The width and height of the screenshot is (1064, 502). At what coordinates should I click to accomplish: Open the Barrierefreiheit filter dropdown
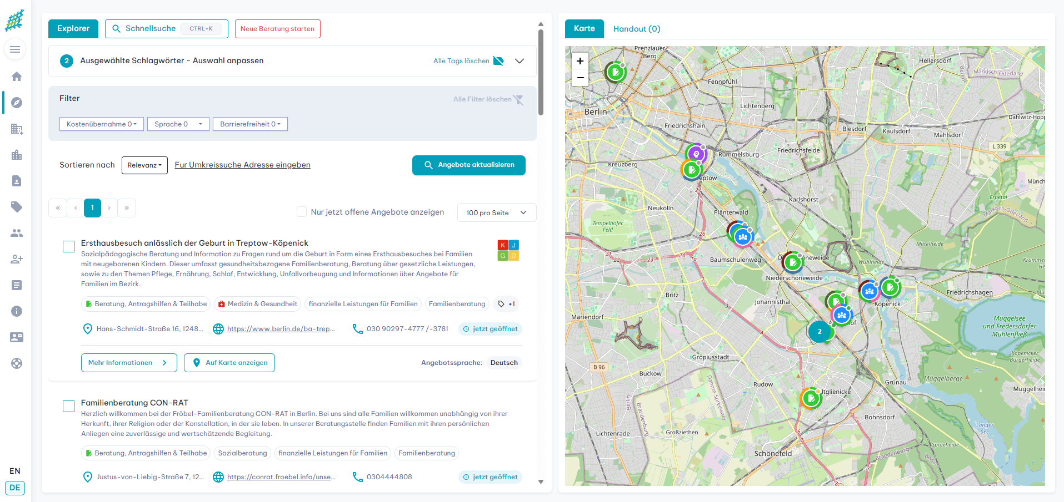[250, 124]
